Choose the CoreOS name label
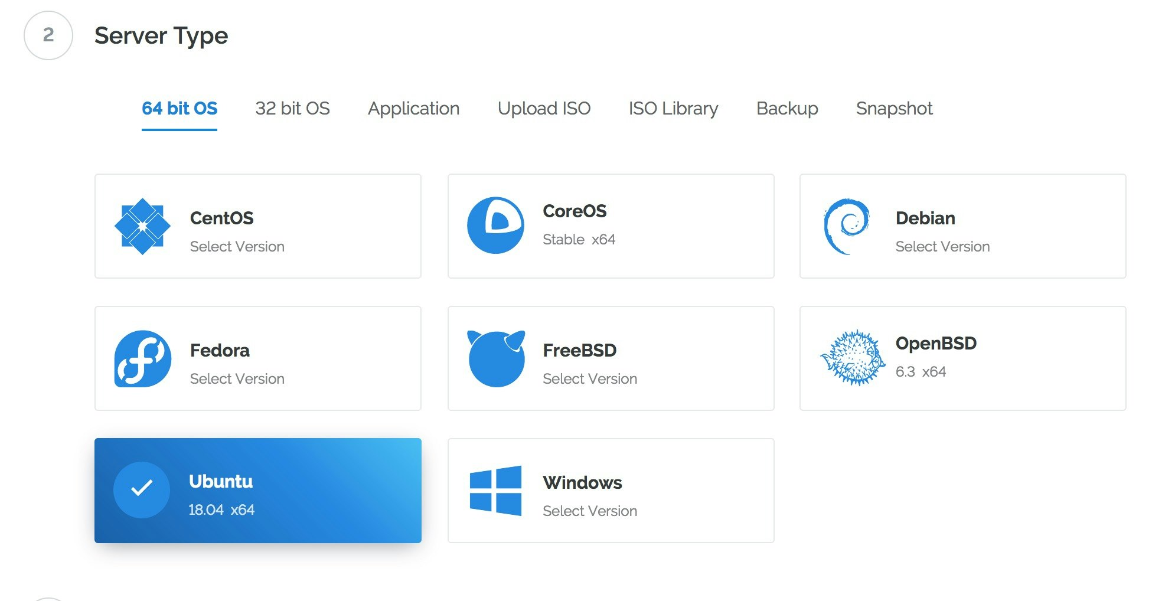Image resolution: width=1175 pixels, height=601 pixels. [575, 211]
